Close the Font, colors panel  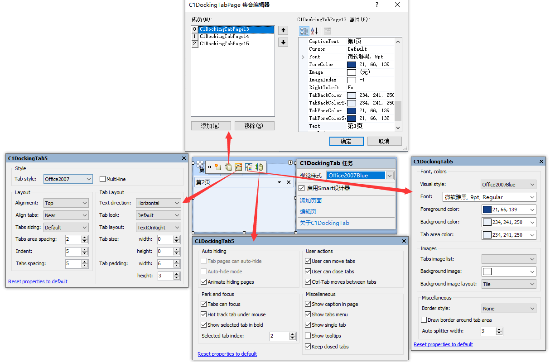(x=541, y=162)
